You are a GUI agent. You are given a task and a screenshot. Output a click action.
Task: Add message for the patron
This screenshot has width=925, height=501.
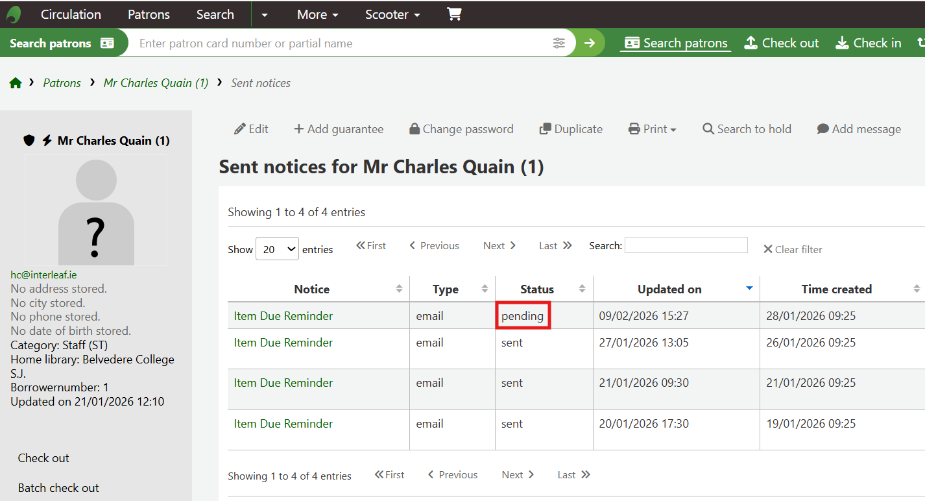tap(859, 129)
